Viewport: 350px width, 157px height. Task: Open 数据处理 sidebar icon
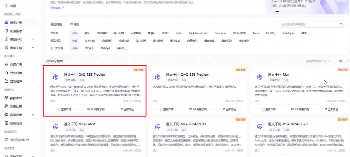[6, 106]
